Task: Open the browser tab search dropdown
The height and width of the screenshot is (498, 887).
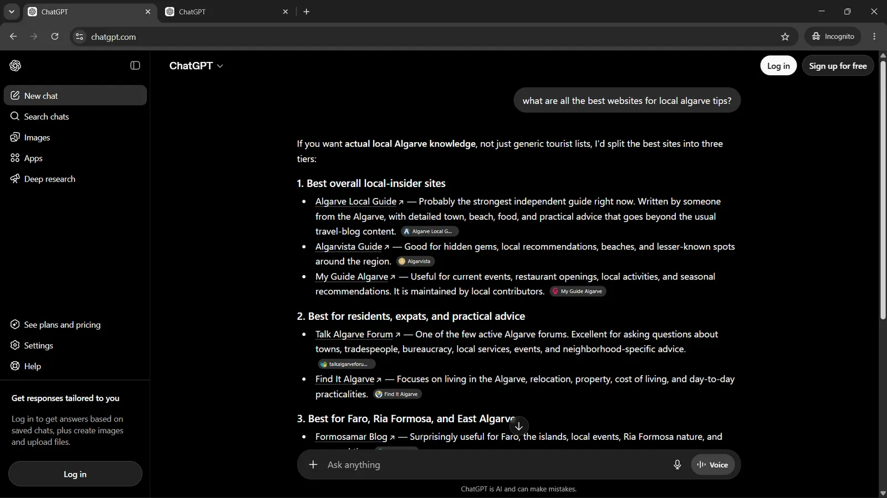Action: (x=11, y=12)
